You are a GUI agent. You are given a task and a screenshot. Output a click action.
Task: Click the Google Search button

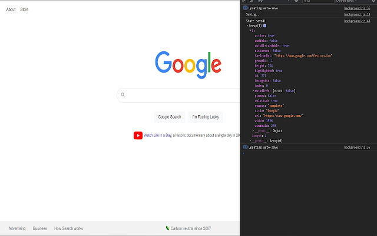pyautogui.click(x=170, y=117)
